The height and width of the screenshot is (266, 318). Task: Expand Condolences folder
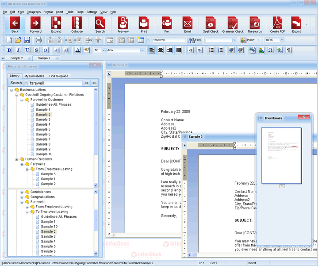click(22, 192)
